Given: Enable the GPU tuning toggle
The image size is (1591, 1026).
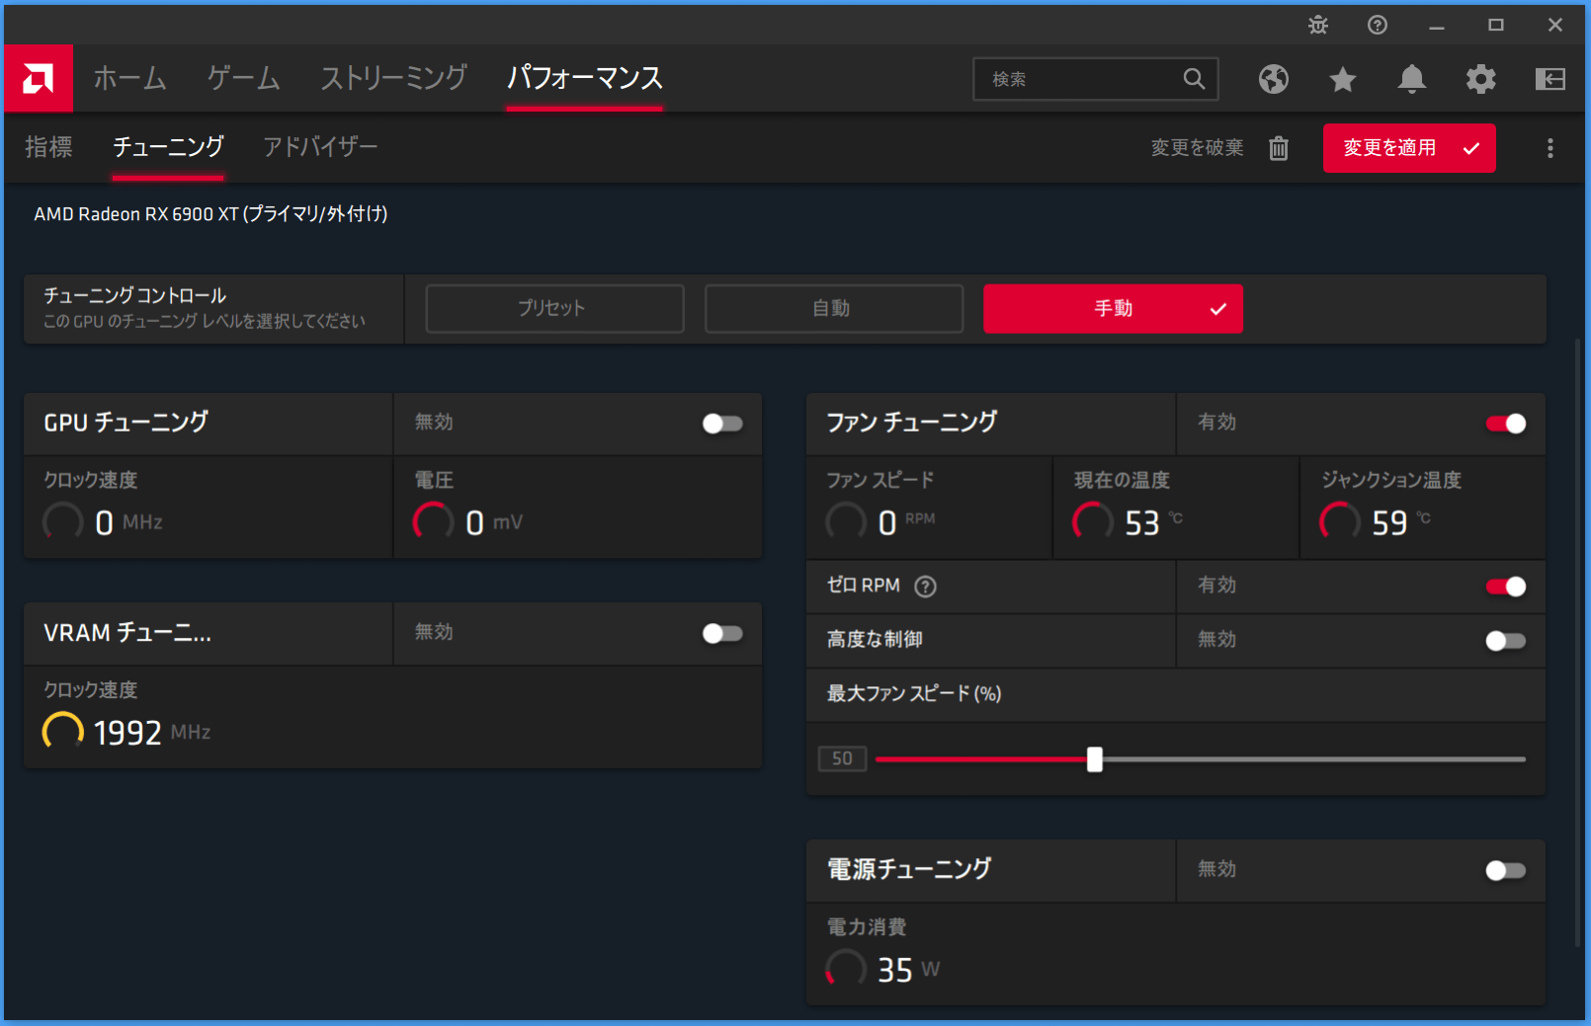Looking at the screenshot, I should [722, 424].
